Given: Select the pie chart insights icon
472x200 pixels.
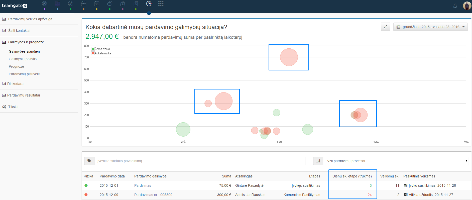Looking at the screenshot, I should [149, 4].
